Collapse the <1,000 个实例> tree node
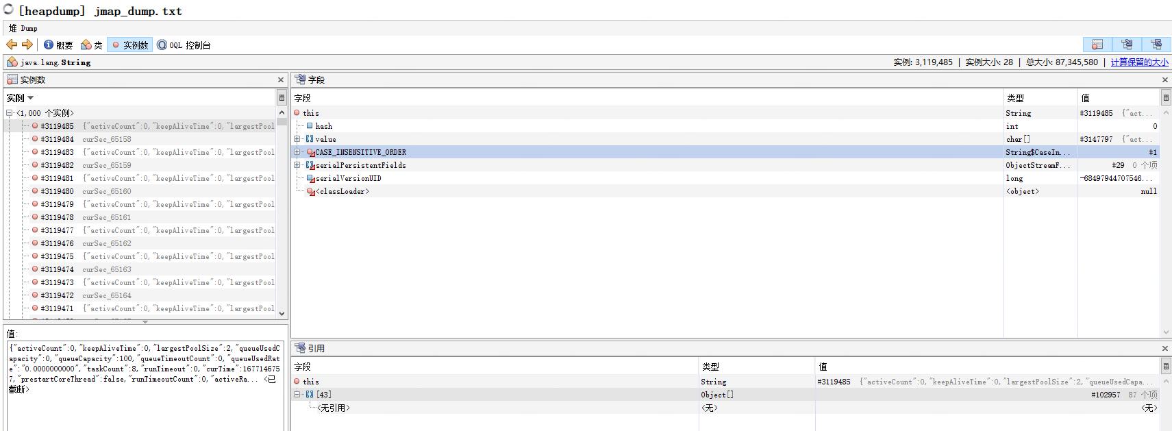 click(10, 113)
